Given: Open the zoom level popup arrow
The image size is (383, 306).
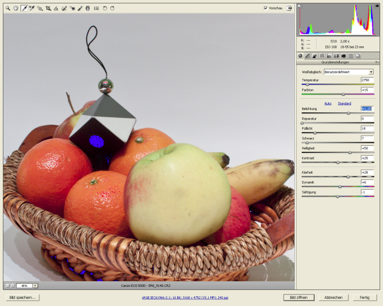Looking at the screenshot, I should [x=35, y=285].
